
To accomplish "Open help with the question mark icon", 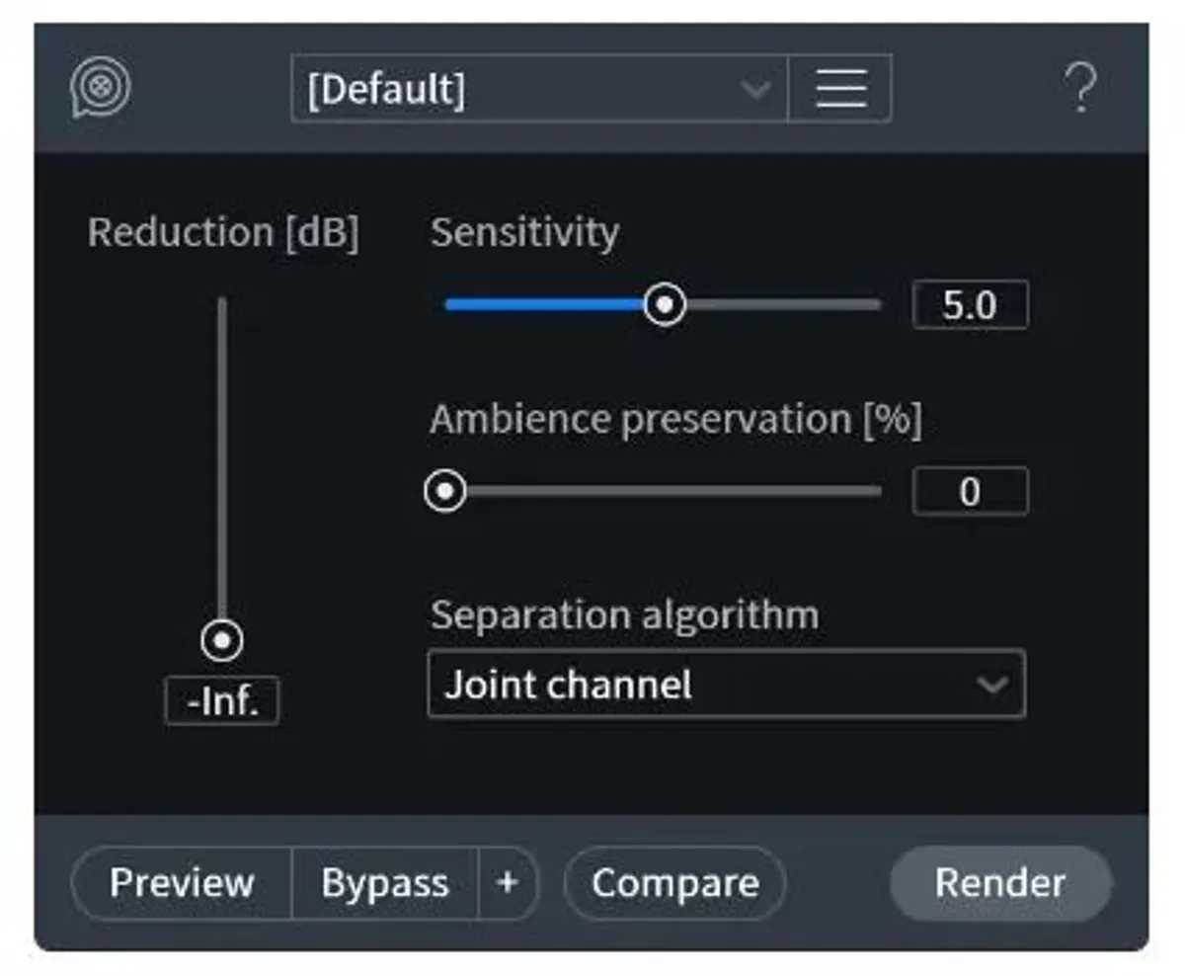I will tap(1081, 89).
